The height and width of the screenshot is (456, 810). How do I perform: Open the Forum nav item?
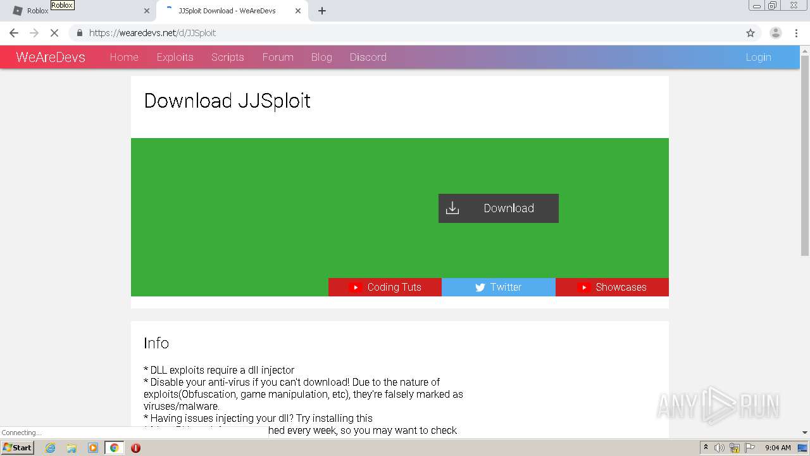click(278, 57)
